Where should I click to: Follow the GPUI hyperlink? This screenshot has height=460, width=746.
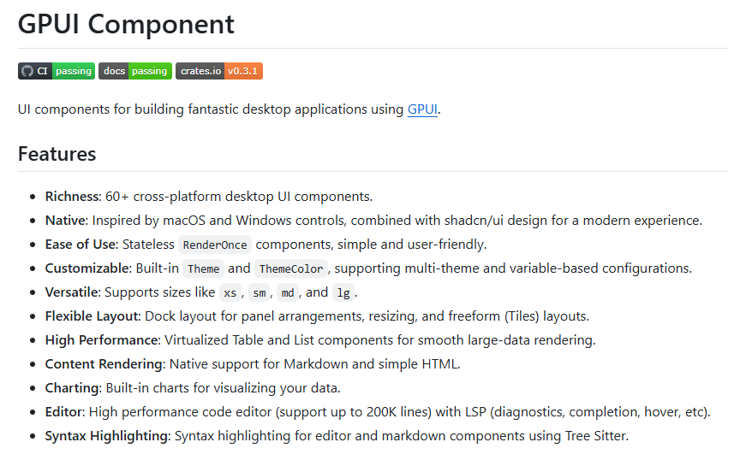click(422, 109)
